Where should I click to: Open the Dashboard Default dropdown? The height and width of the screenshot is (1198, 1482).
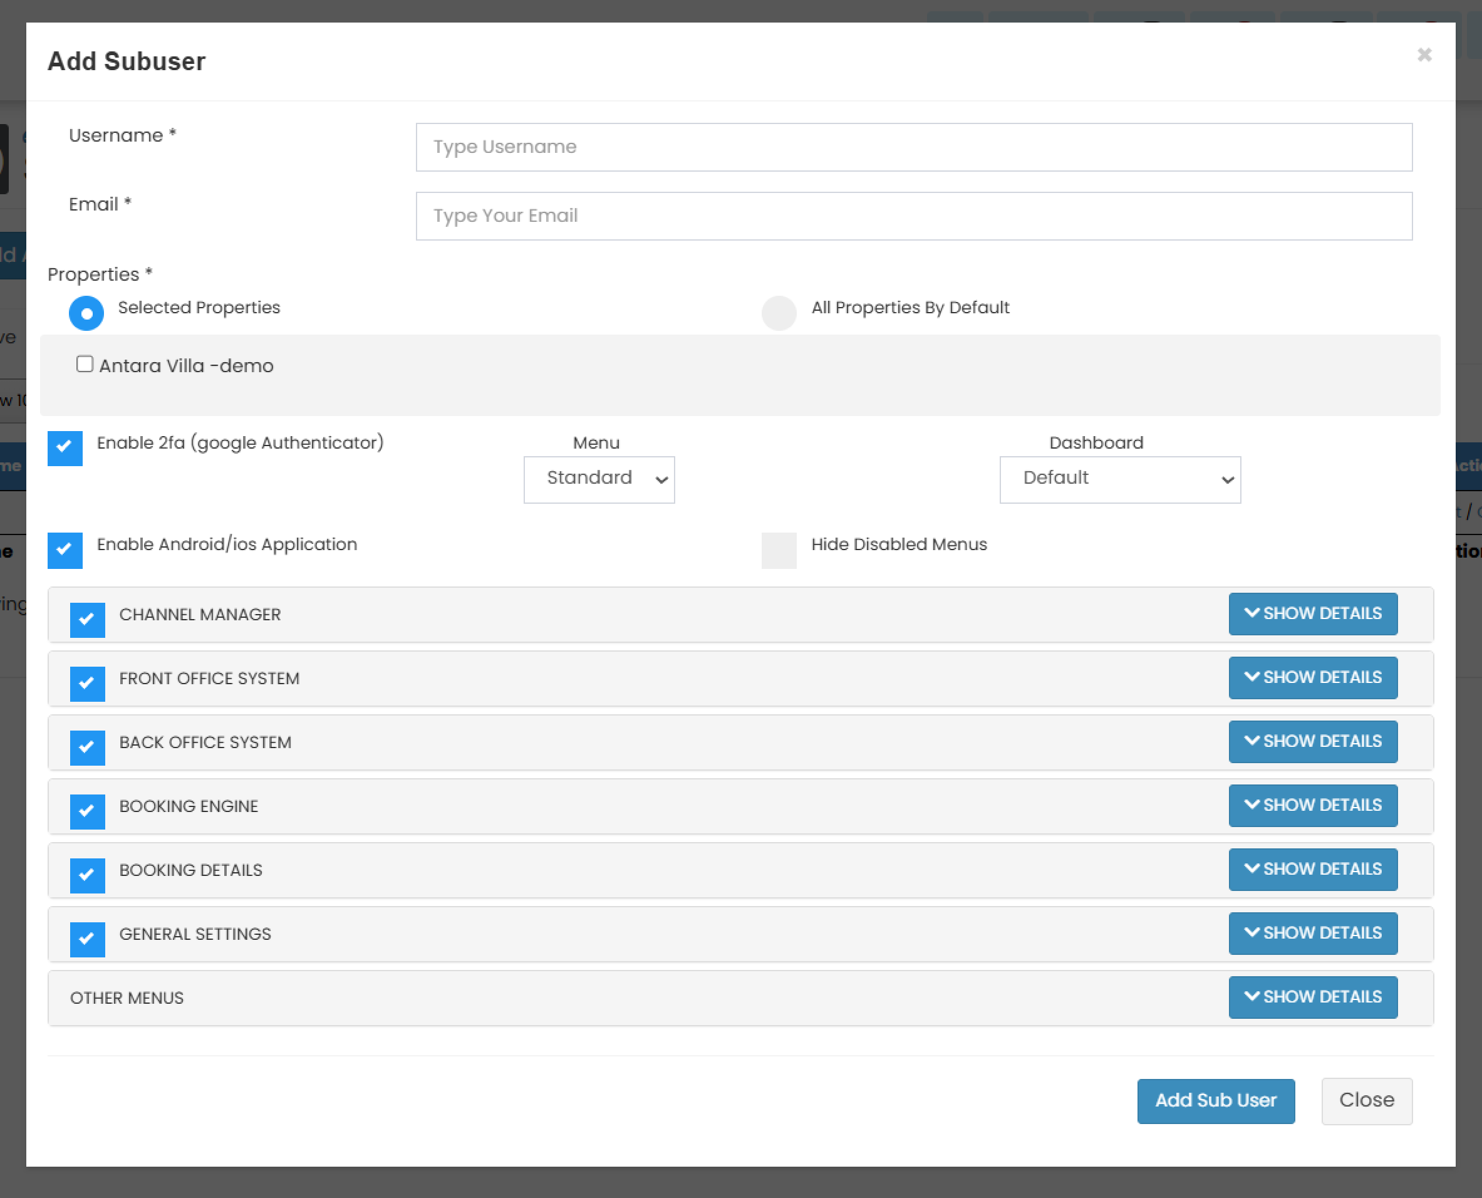coord(1119,479)
